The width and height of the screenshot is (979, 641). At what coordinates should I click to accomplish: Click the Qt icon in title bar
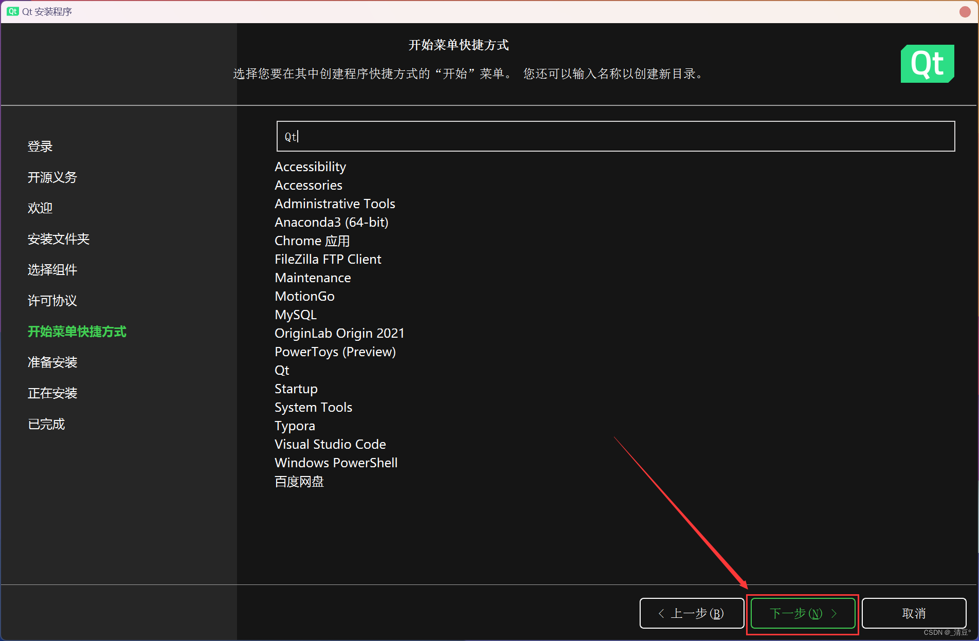point(13,11)
